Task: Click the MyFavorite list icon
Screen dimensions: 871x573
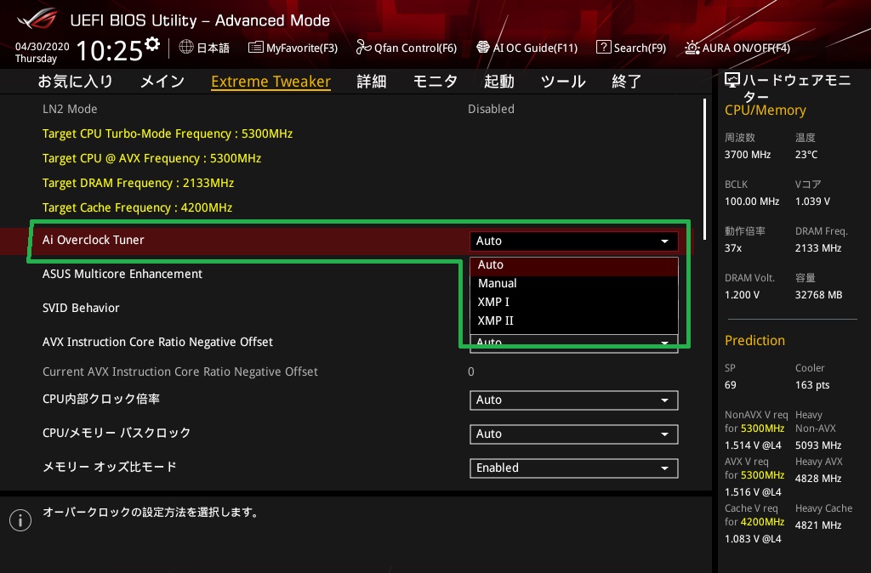Action: [255, 48]
